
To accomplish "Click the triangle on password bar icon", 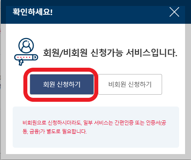I will pos(35,57).
